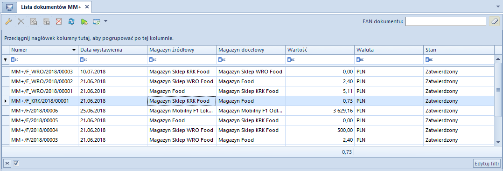This screenshot has height=171, width=503.
Task: Select the Lista dokumentów MM+ tab
Action: pyautogui.click(x=51, y=7)
